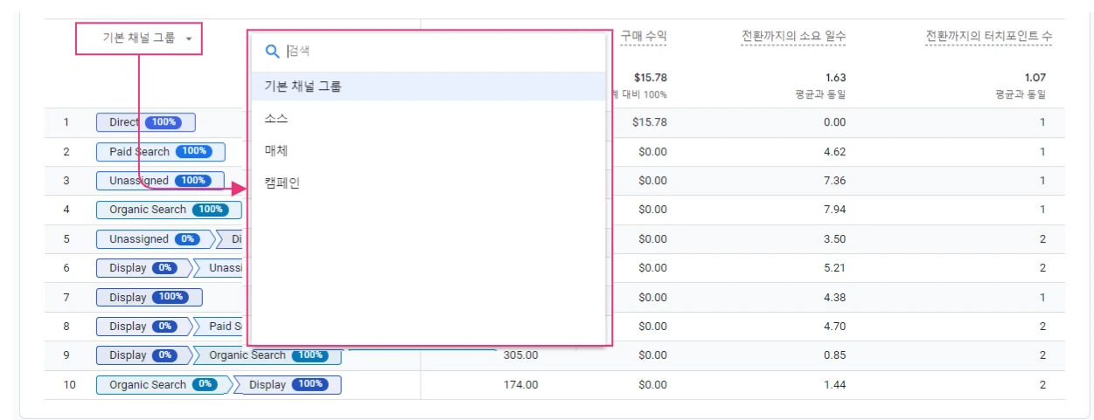Viewport: 1094px width, 420px height.
Task: Click the 174.00 value in row 10
Action: click(521, 385)
